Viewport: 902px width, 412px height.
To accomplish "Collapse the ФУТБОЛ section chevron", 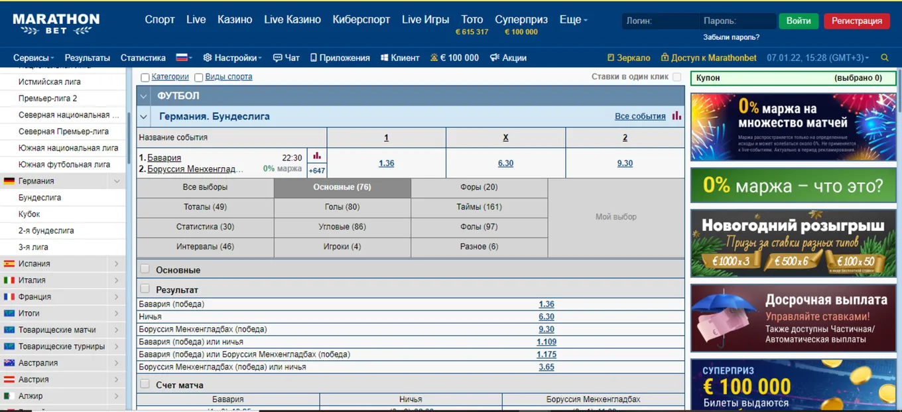I will click(x=144, y=96).
